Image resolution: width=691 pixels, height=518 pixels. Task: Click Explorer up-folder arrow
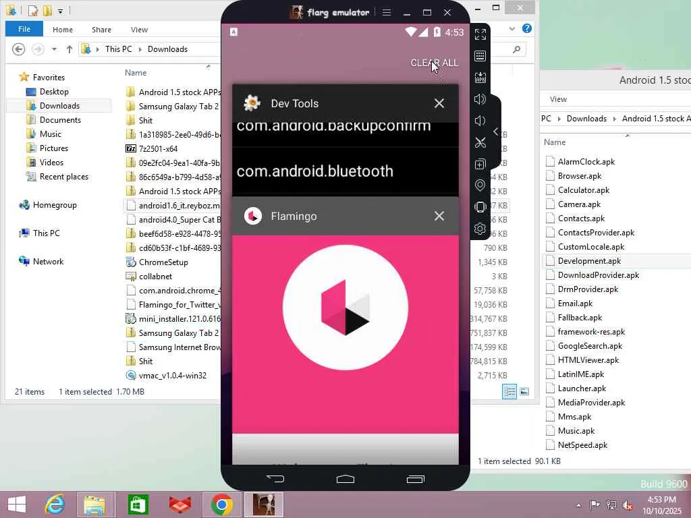[x=70, y=49]
